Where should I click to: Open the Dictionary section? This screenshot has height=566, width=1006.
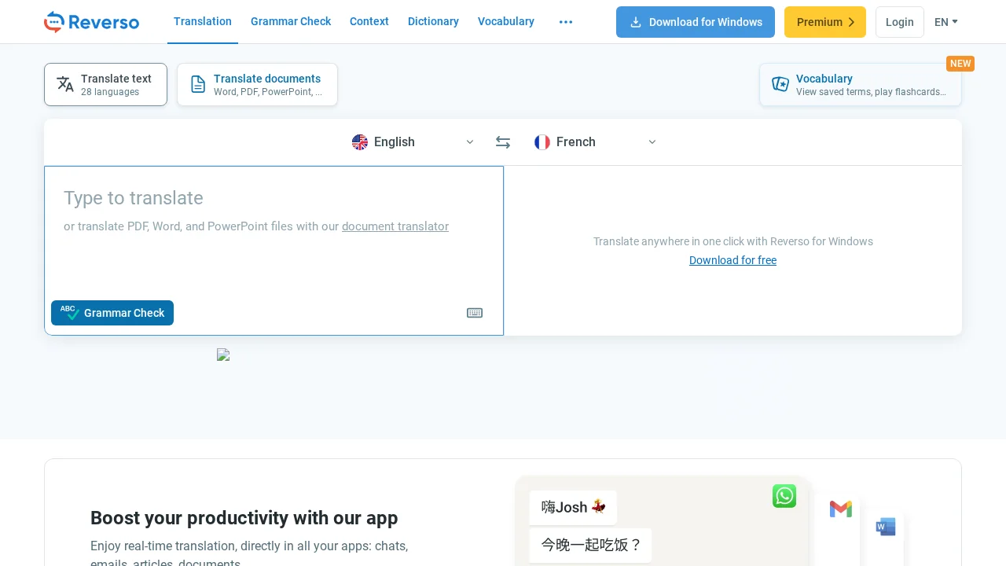(x=433, y=22)
